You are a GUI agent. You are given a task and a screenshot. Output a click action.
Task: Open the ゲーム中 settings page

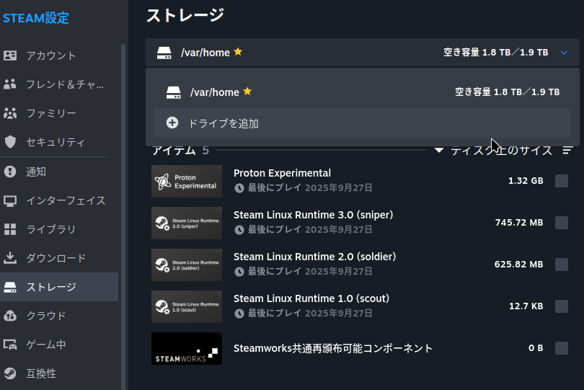tap(46, 345)
